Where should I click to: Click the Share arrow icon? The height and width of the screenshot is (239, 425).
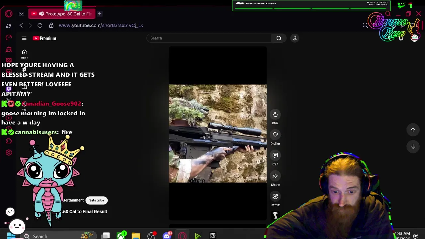pos(275,176)
